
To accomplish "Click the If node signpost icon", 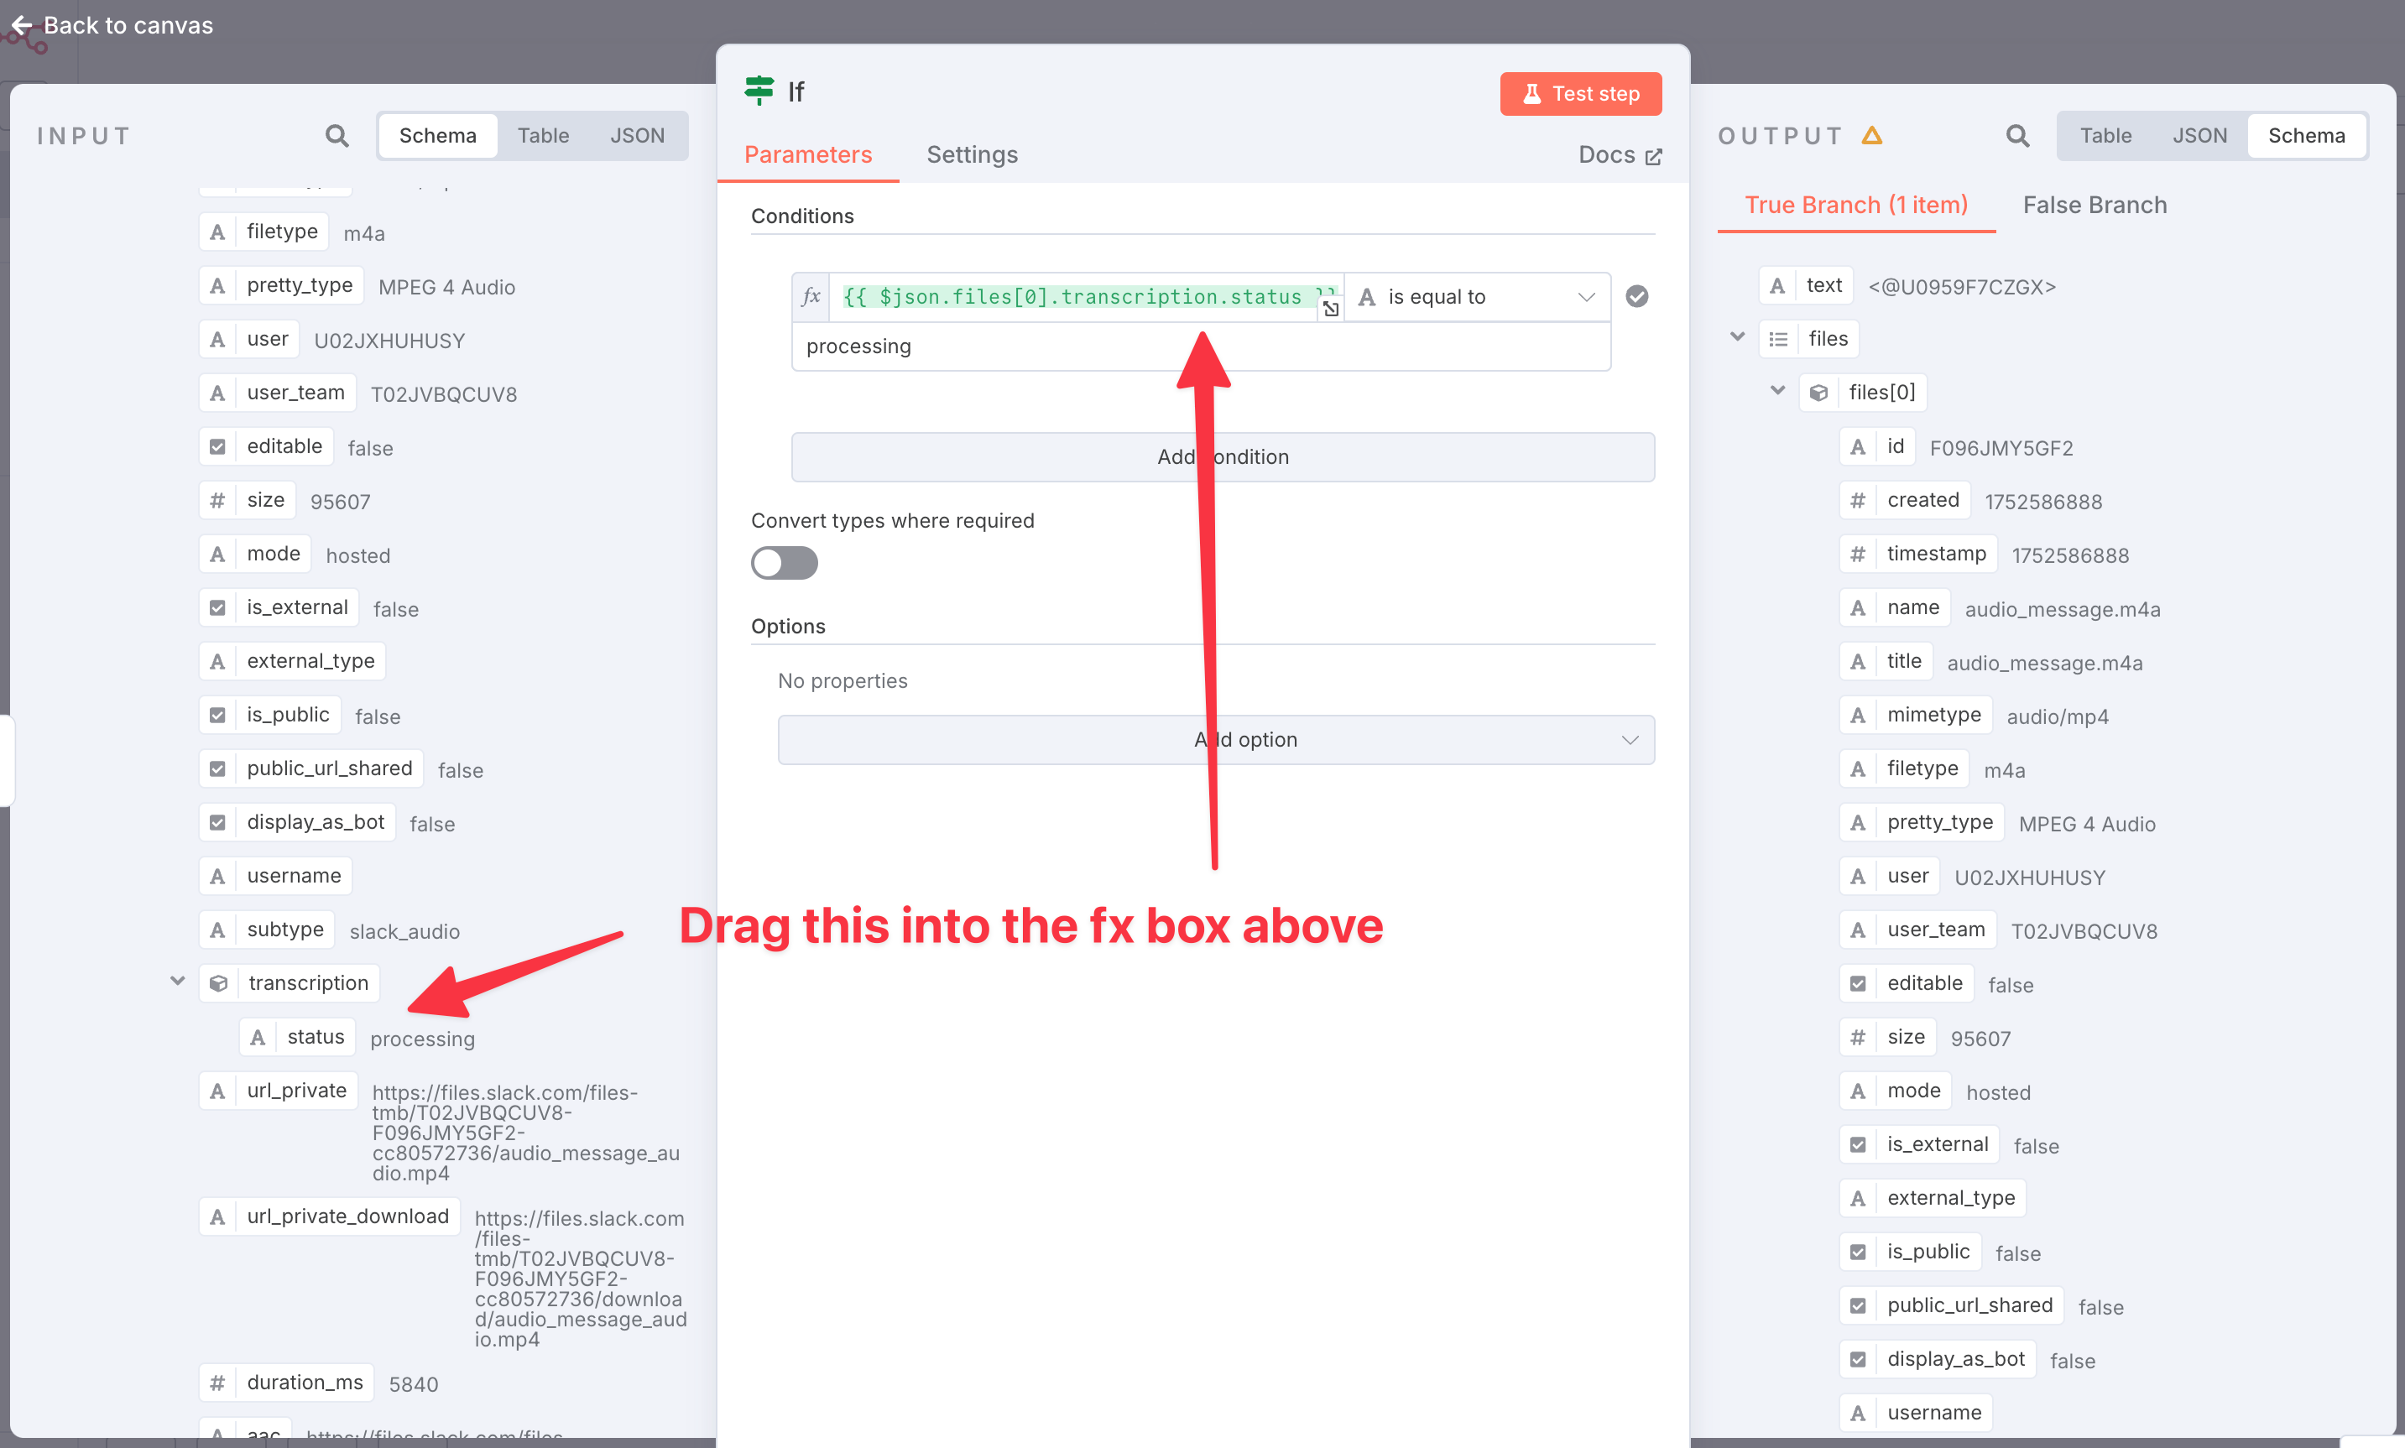I will (759, 91).
